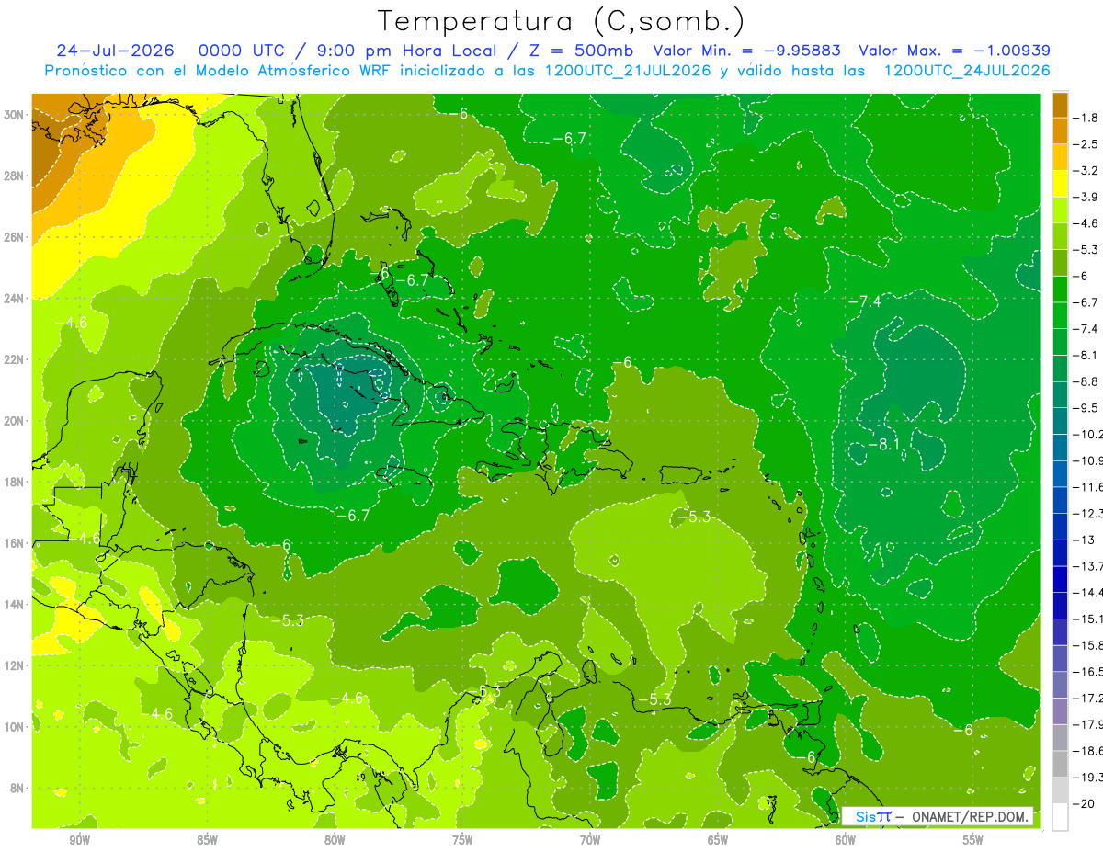Image resolution: width=1103 pixels, height=852 pixels.
Task: Click latitude axis label "12N"
Action: point(16,665)
